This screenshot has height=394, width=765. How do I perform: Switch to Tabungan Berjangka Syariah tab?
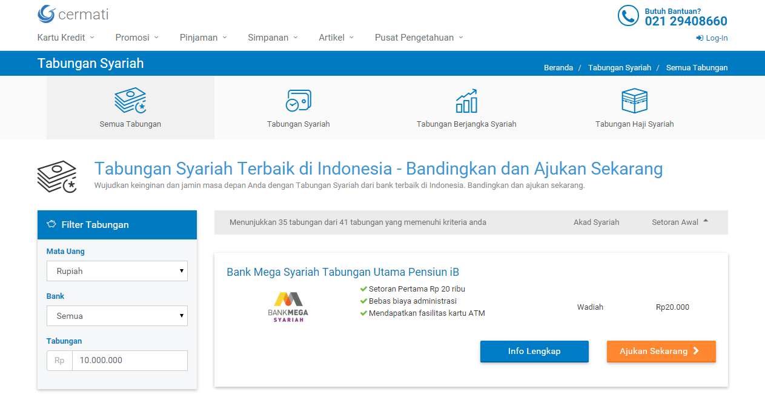[x=466, y=108]
